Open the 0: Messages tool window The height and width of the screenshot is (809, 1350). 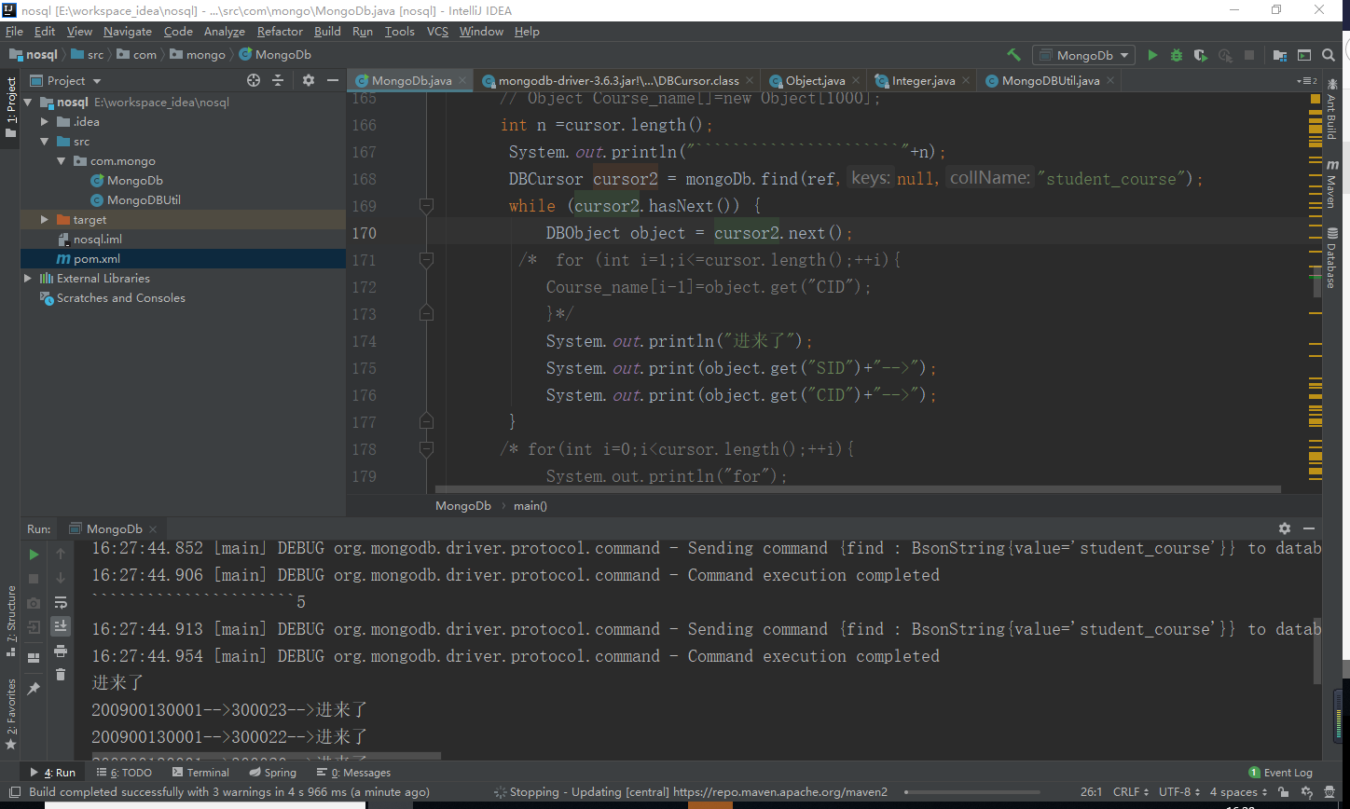coord(353,773)
